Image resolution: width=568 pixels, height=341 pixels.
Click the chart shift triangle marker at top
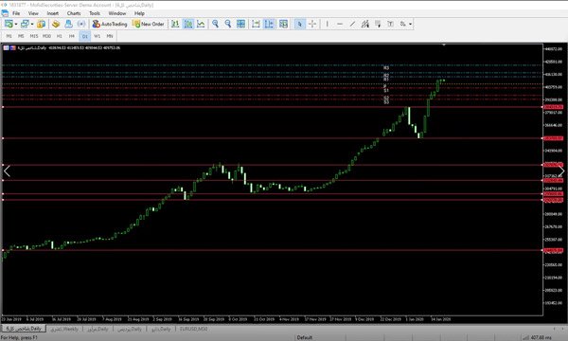pyautogui.click(x=444, y=45)
